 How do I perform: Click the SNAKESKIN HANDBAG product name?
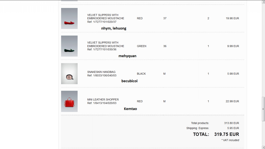coord(101,72)
